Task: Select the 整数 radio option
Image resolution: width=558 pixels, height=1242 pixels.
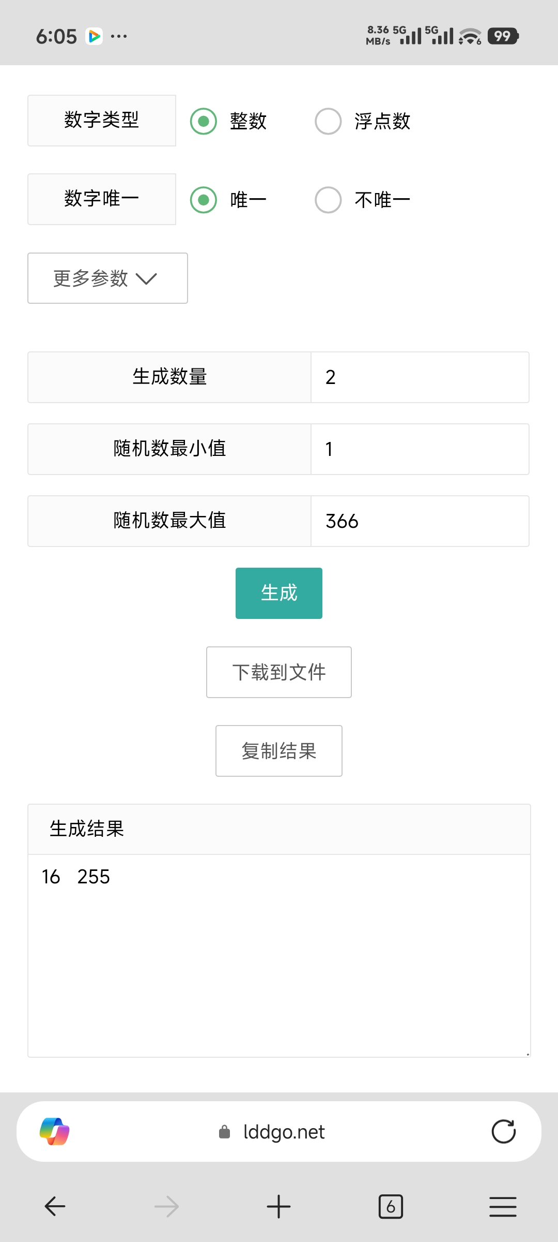Action: coord(204,121)
